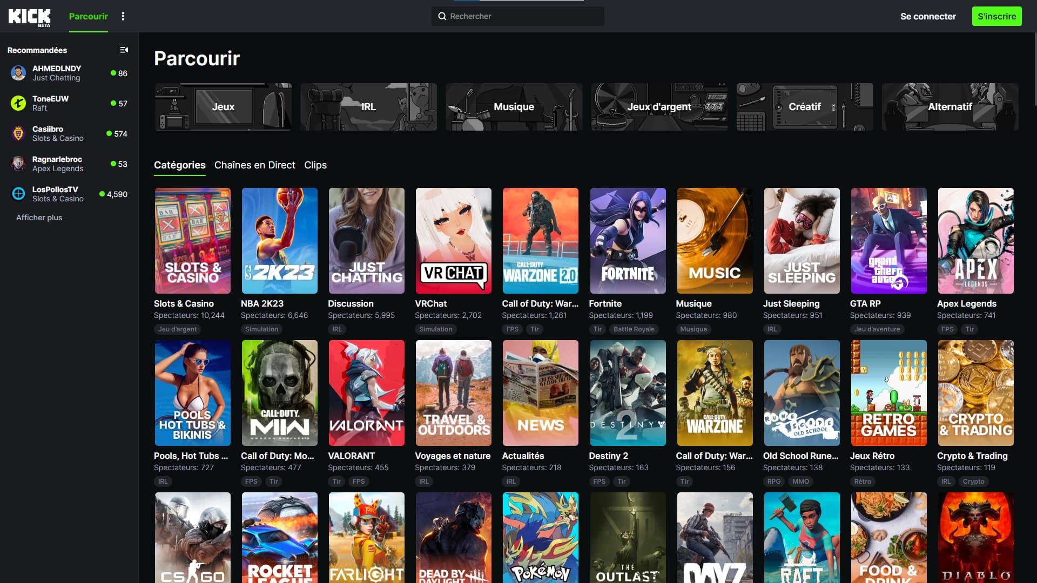Click the search magnifier icon
The image size is (1037, 583).
(x=442, y=16)
